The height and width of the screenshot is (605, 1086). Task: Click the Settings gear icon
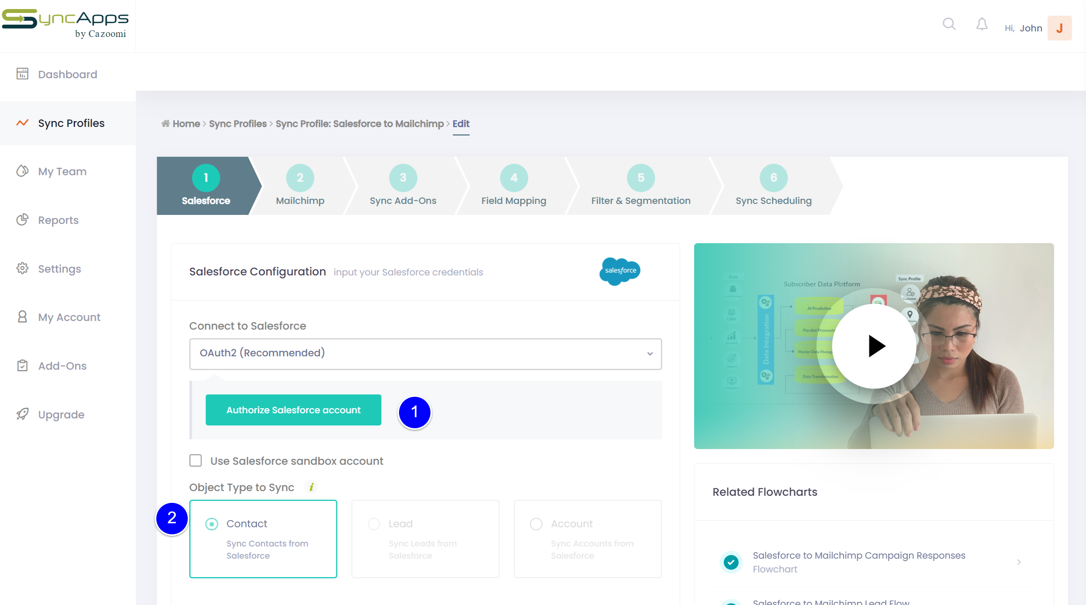(x=22, y=268)
